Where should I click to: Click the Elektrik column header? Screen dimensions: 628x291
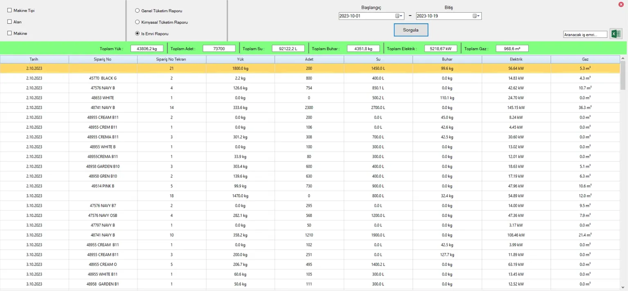point(516,60)
